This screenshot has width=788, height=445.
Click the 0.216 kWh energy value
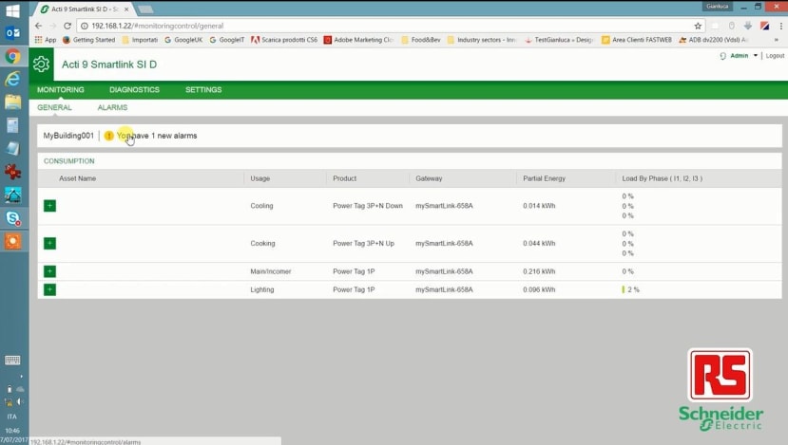pos(539,271)
